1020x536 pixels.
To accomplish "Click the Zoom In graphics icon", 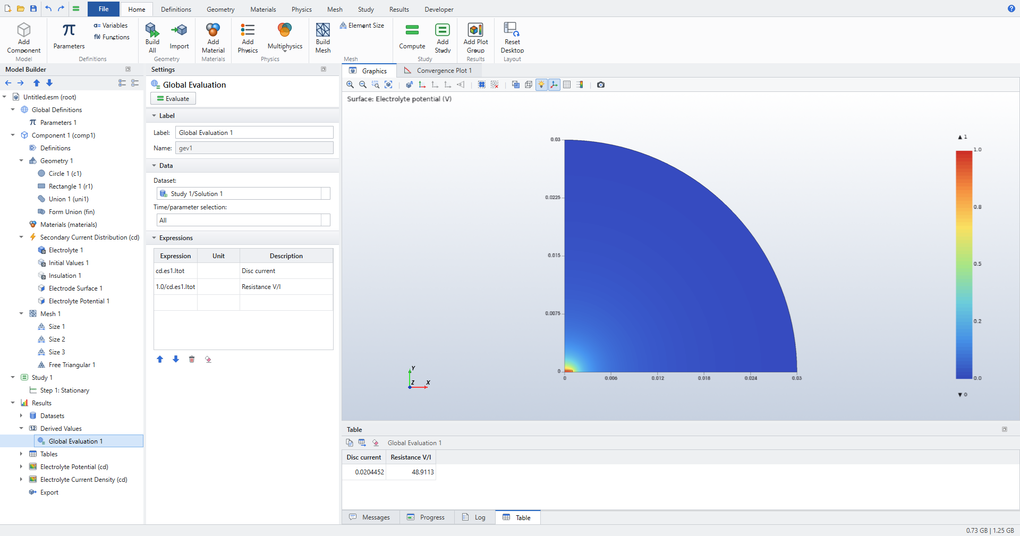I will (x=350, y=84).
